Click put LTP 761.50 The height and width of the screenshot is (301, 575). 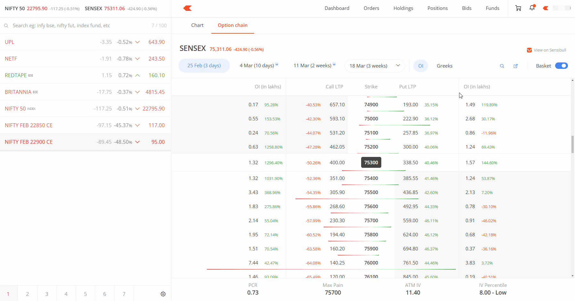[x=410, y=263]
